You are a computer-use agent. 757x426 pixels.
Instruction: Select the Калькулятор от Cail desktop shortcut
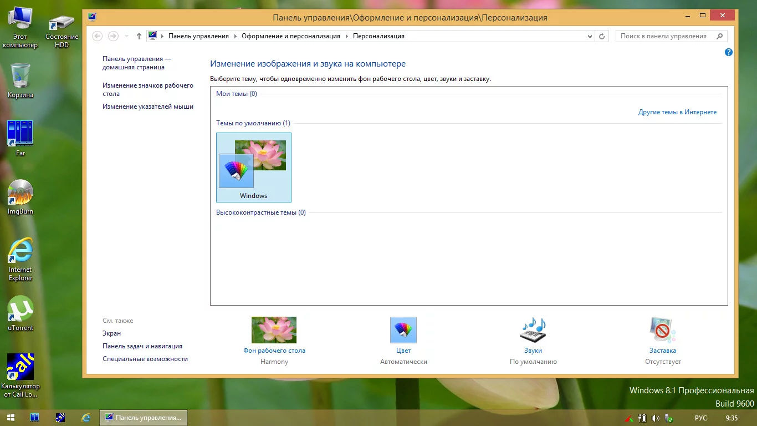tap(21, 376)
